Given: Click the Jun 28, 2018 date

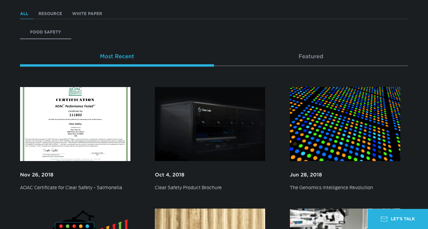Looking at the screenshot, I should click(x=306, y=175).
